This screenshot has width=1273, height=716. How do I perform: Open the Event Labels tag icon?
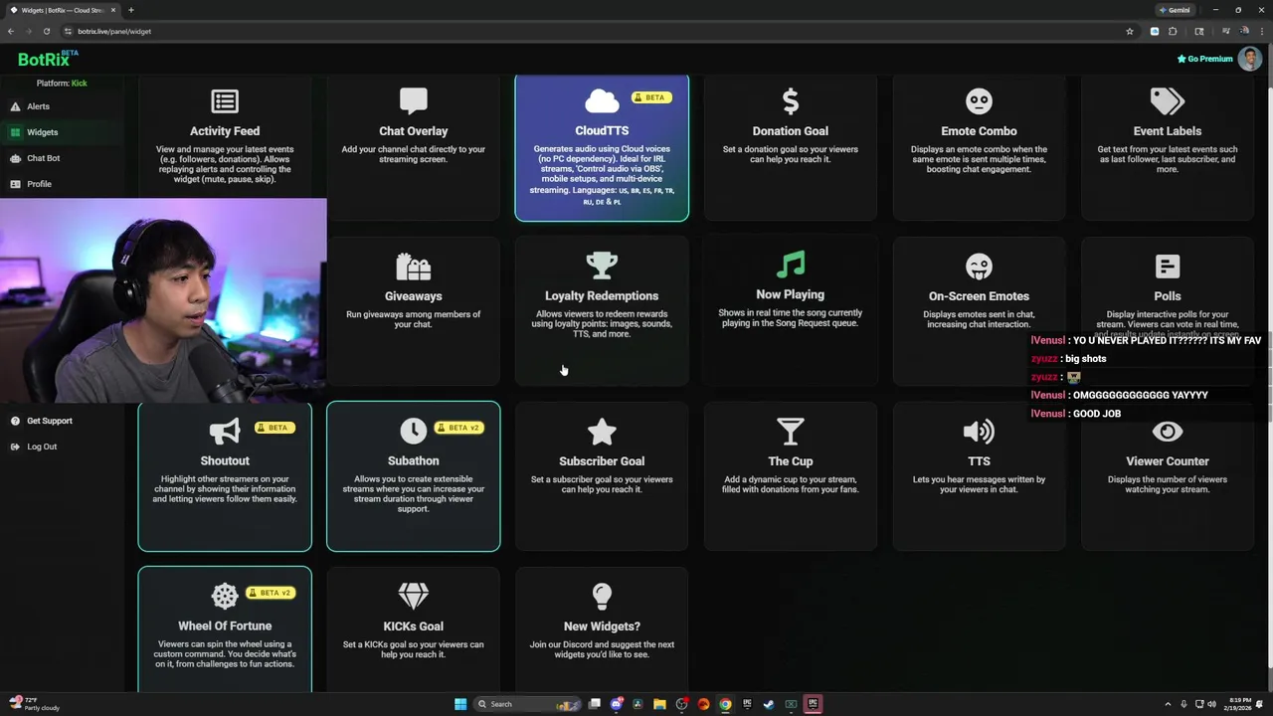[x=1168, y=101]
